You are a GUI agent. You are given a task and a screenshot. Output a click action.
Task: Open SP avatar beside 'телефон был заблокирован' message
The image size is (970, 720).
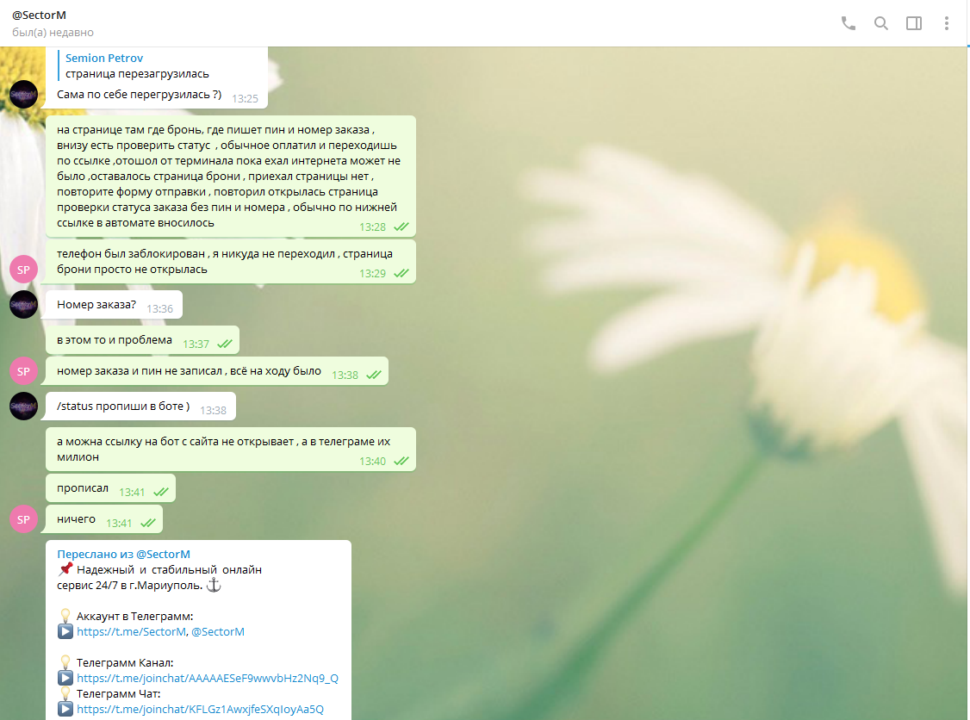(23, 270)
